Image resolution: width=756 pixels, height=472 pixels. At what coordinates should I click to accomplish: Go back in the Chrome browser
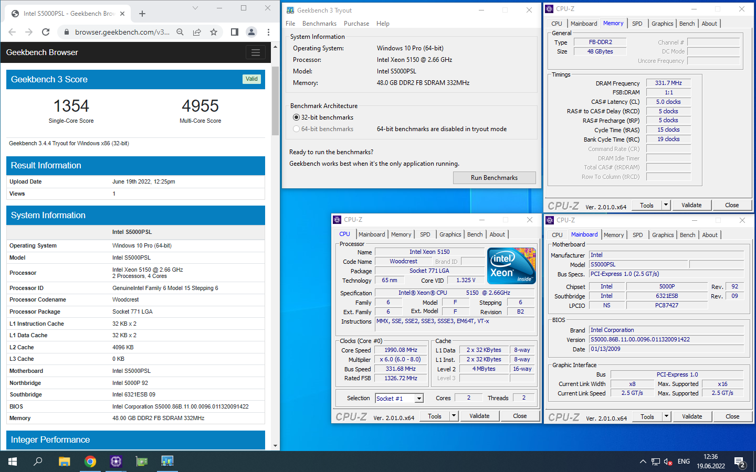12,32
